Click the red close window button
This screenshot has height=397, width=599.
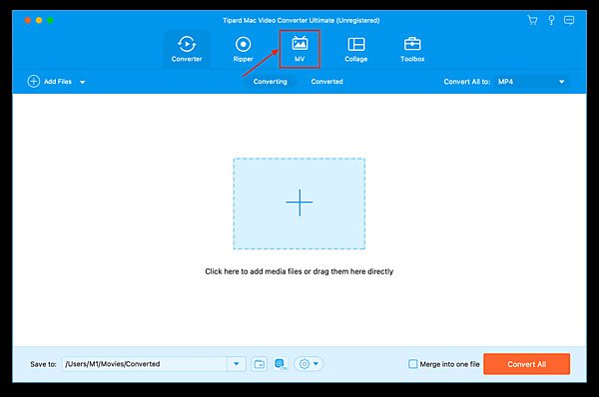pos(28,20)
